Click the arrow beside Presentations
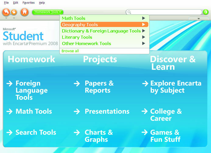This screenshot has height=153, width=211. 77,111
